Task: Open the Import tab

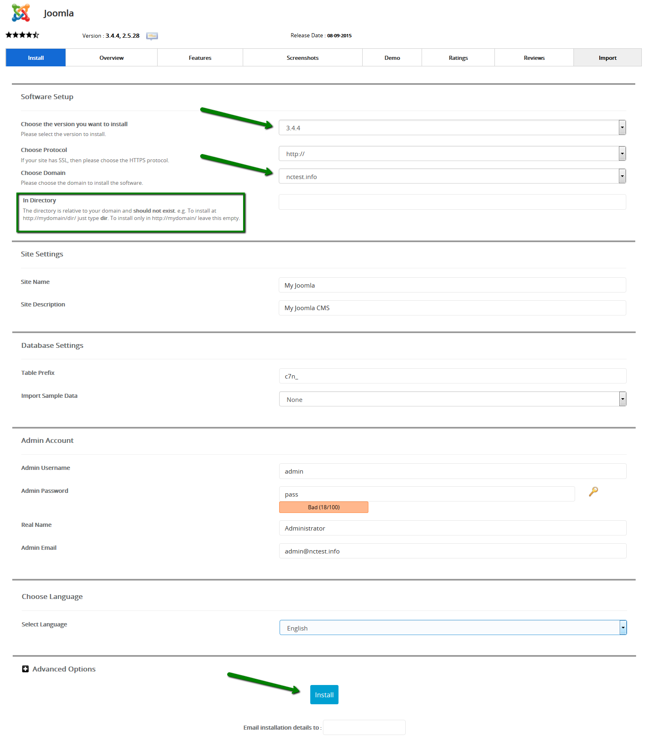Action: [607, 58]
